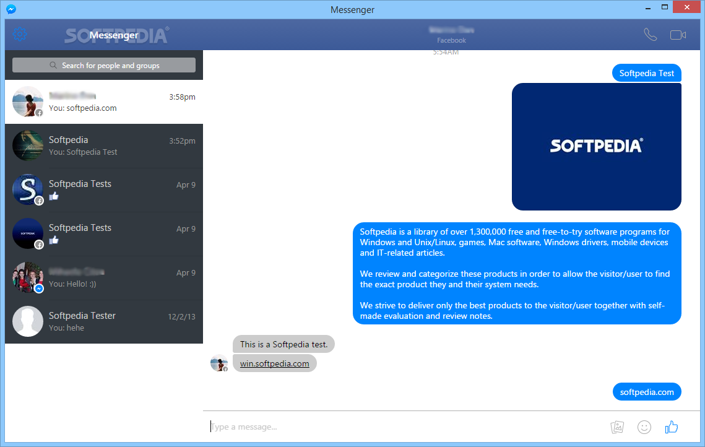705x447 pixels.
Task: Attach a photo using the image icon
Action: [x=617, y=427]
